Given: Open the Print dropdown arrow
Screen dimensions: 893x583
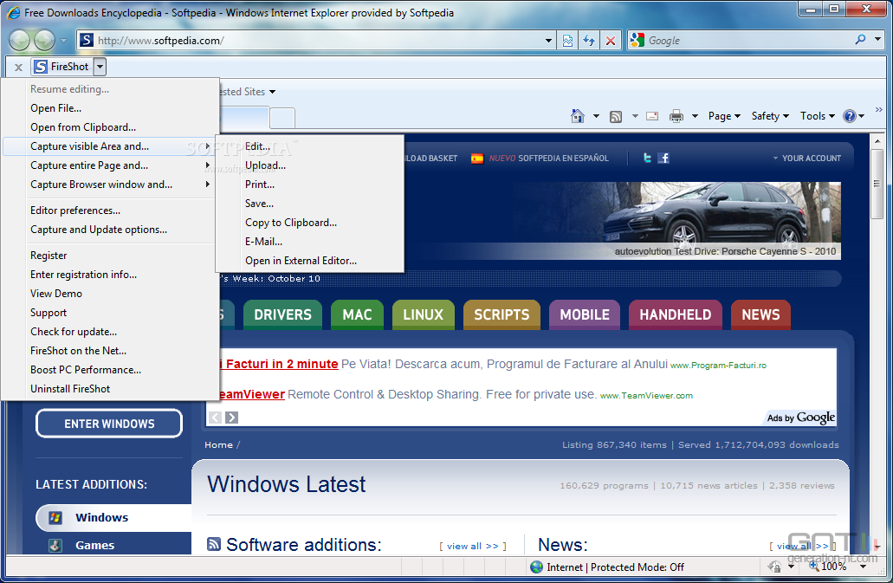Looking at the screenshot, I should pyautogui.click(x=695, y=116).
